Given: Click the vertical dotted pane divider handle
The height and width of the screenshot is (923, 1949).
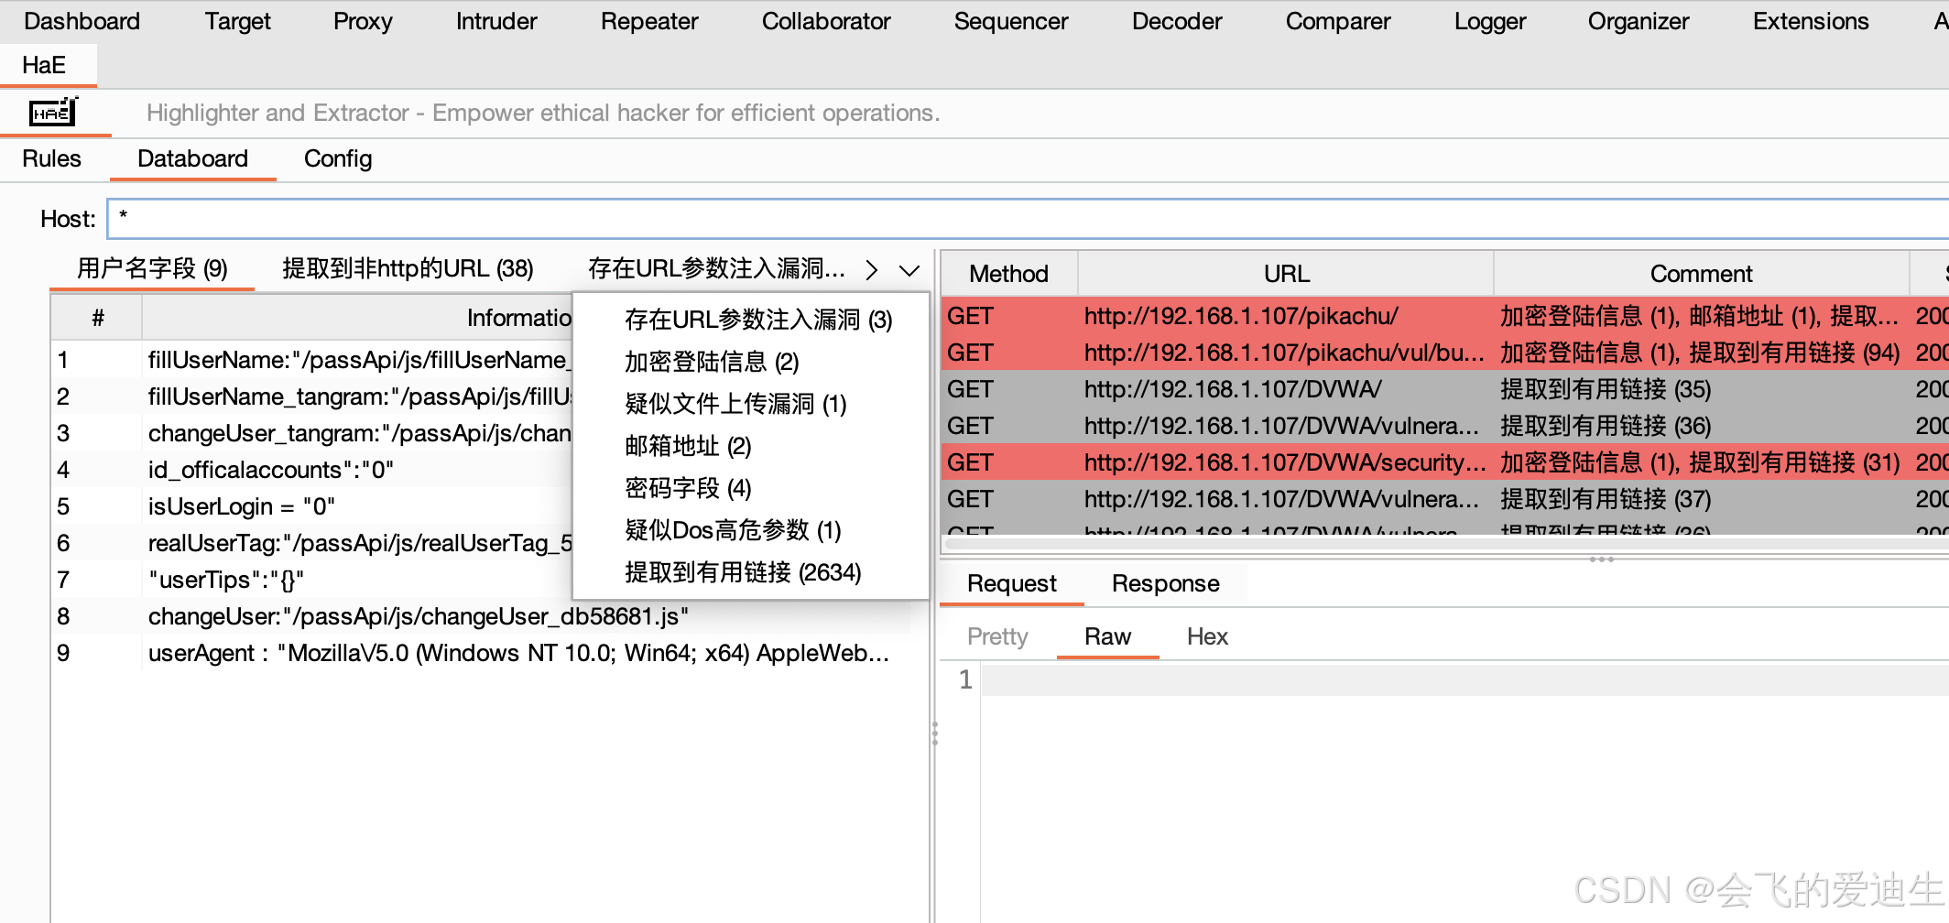Looking at the screenshot, I should [935, 733].
